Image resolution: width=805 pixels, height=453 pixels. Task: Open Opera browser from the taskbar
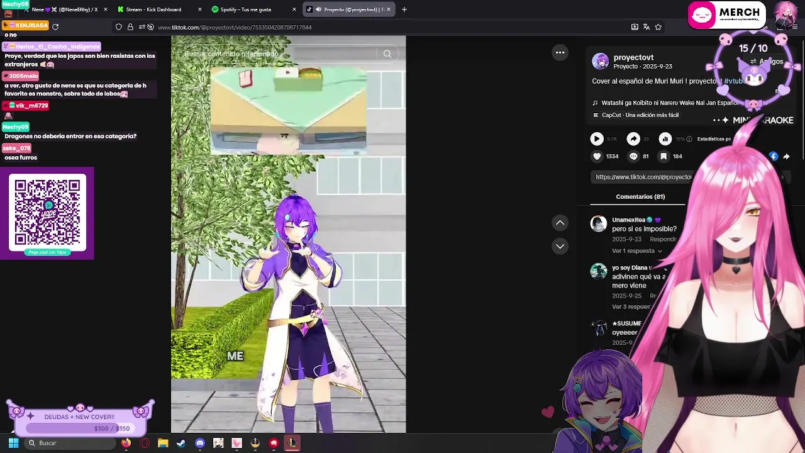[145, 443]
